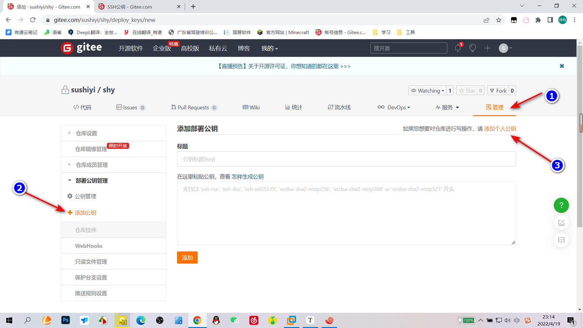Open the notification bell icon
This screenshot has height=328, width=583.
[457, 48]
